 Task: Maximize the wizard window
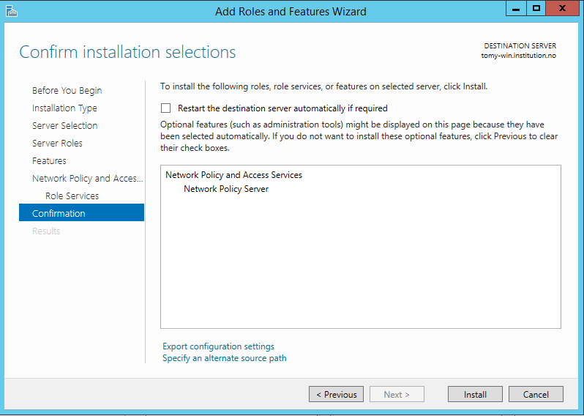pos(536,9)
